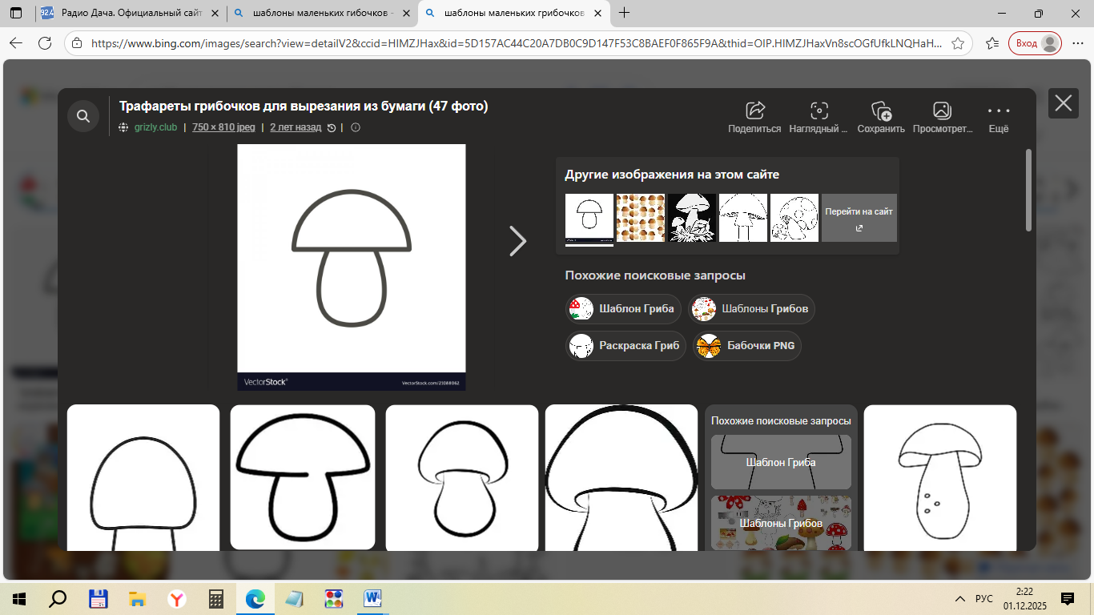The height and width of the screenshot is (615, 1094).
Task: Switch to the Радио Дача tab
Action: point(127,14)
